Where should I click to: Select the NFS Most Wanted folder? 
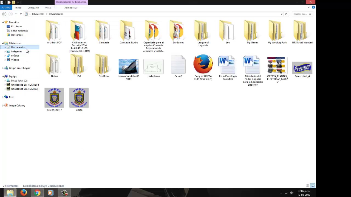302,32
